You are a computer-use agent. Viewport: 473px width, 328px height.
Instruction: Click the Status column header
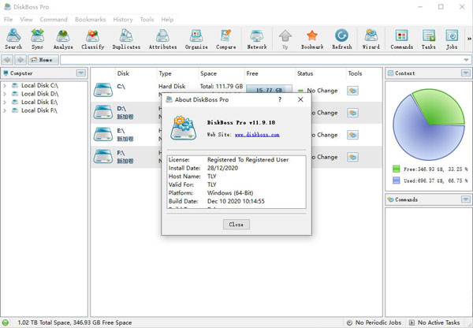coord(305,73)
